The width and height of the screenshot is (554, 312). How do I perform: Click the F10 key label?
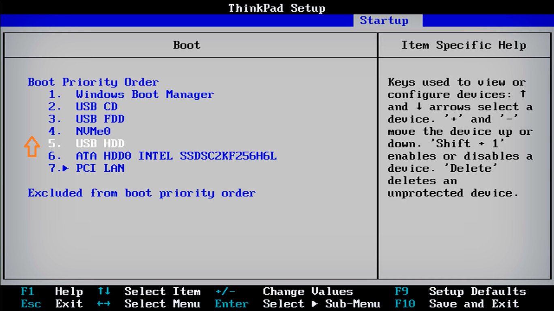click(x=405, y=303)
